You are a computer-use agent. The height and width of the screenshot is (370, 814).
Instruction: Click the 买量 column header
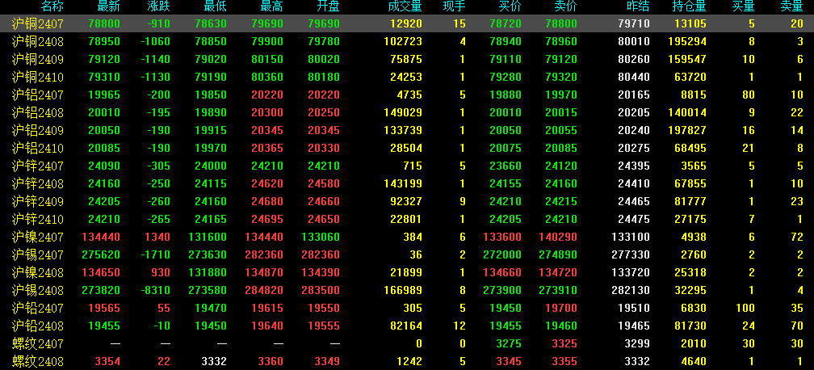pyautogui.click(x=744, y=6)
